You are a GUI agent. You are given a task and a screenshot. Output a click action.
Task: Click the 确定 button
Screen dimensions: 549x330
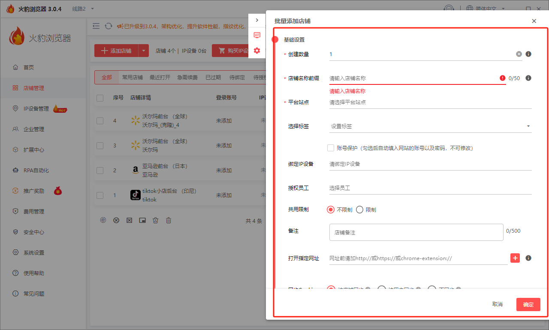pyautogui.click(x=528, y=304)
